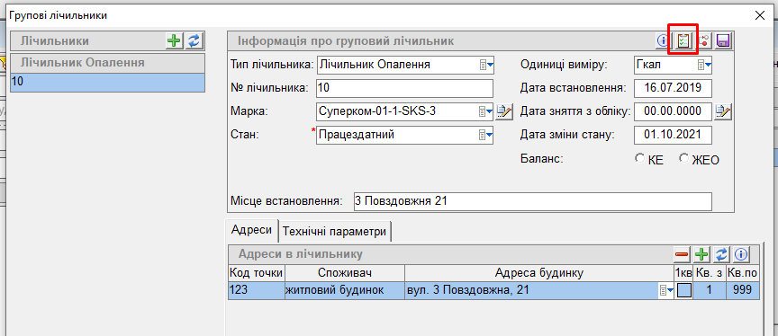
Task: Toggle the 1кв checkbox in the address row
Action: [x=684, y=290]
